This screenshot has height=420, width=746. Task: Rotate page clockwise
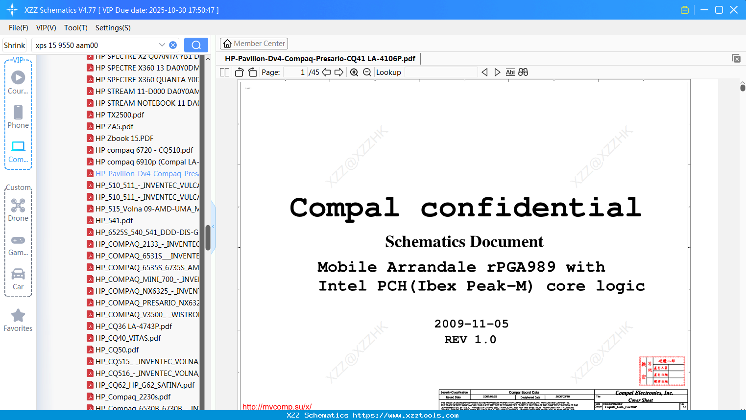(x=253, y=72)
